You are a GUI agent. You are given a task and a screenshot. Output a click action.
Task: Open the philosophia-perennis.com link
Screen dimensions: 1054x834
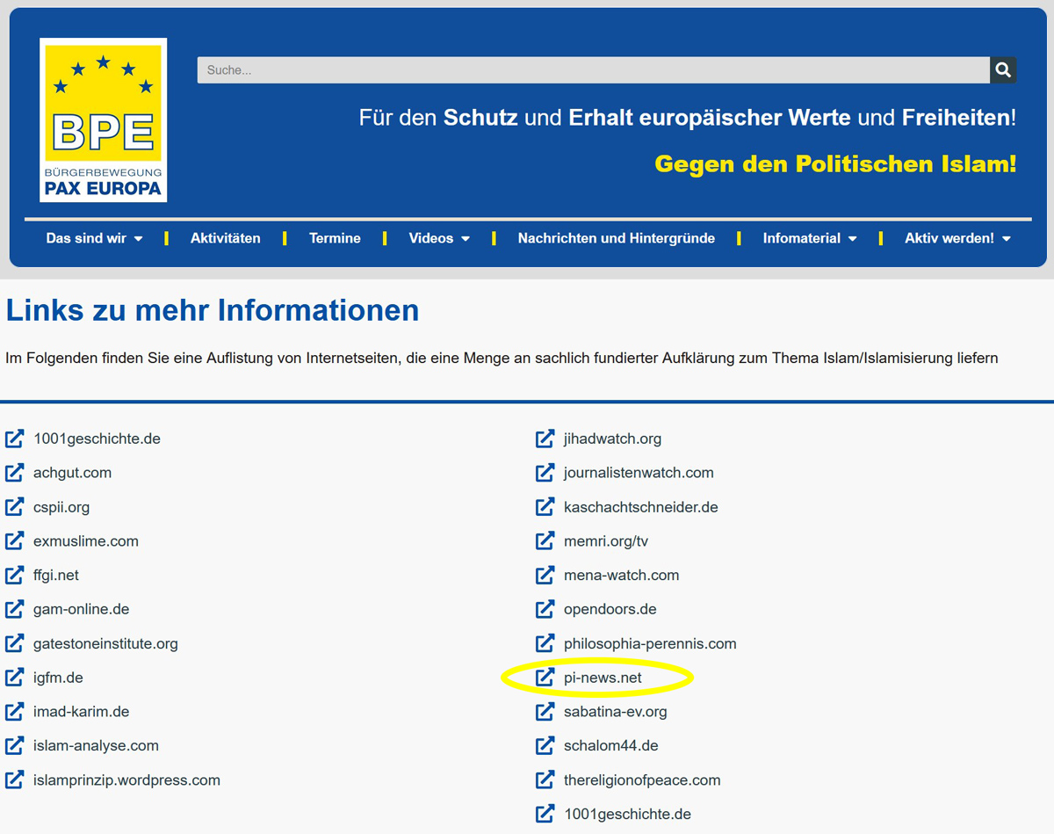point(650,643)
